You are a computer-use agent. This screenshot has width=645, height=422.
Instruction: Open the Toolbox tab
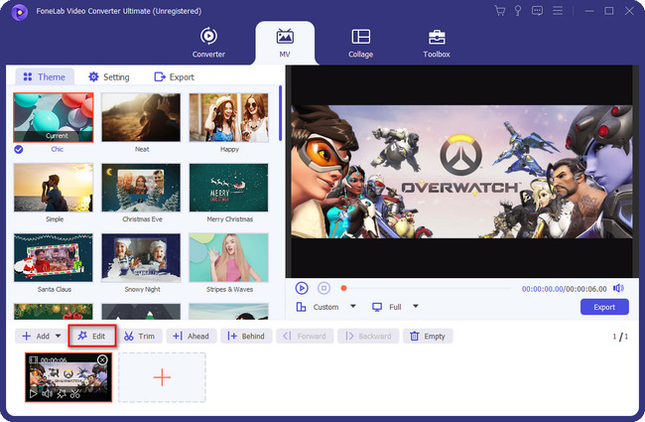click(x=437, y=43)
